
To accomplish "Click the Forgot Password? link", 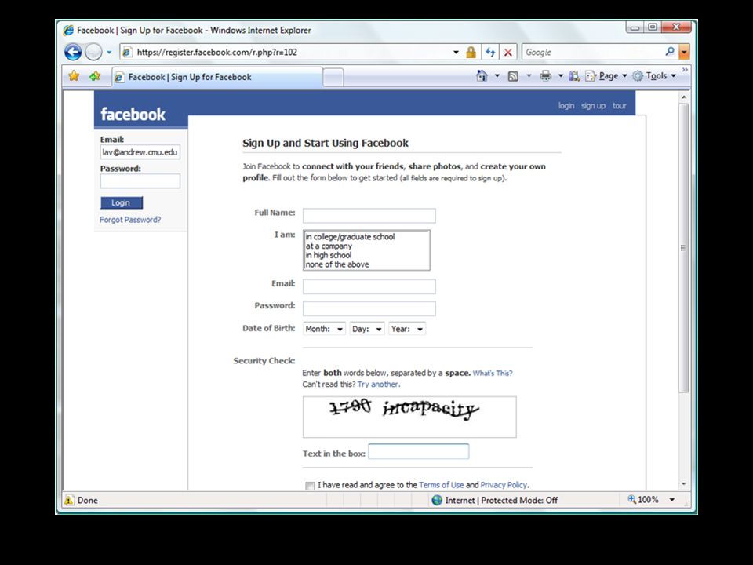I will click(130, 220).
